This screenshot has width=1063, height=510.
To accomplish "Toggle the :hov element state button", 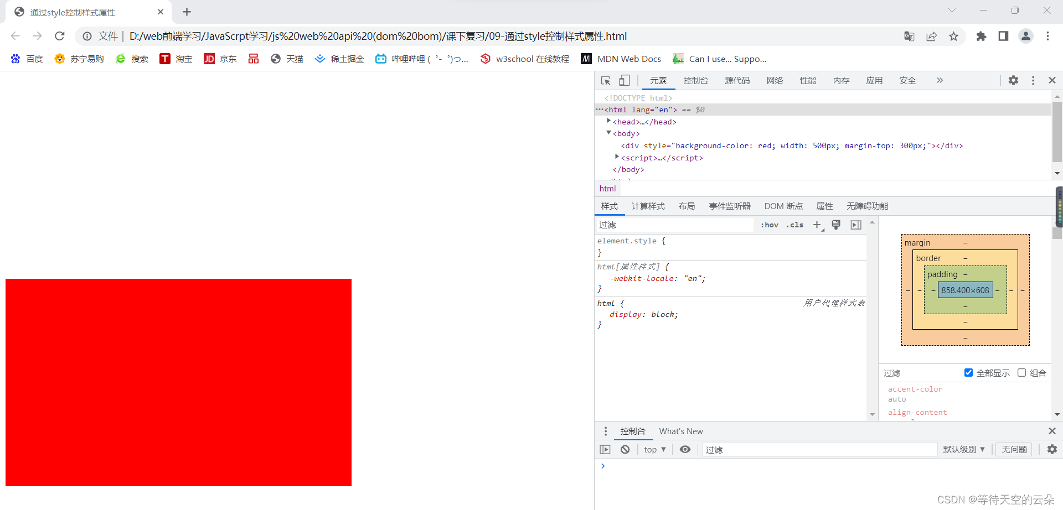I will click(770, 225).
